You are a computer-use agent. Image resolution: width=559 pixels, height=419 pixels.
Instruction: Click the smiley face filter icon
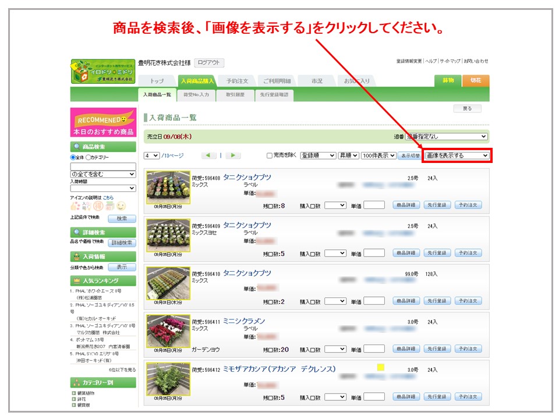(121, 206)
